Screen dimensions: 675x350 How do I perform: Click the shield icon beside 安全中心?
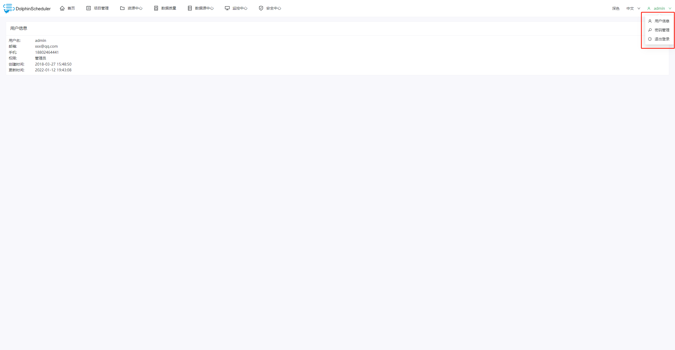(261, 8)
